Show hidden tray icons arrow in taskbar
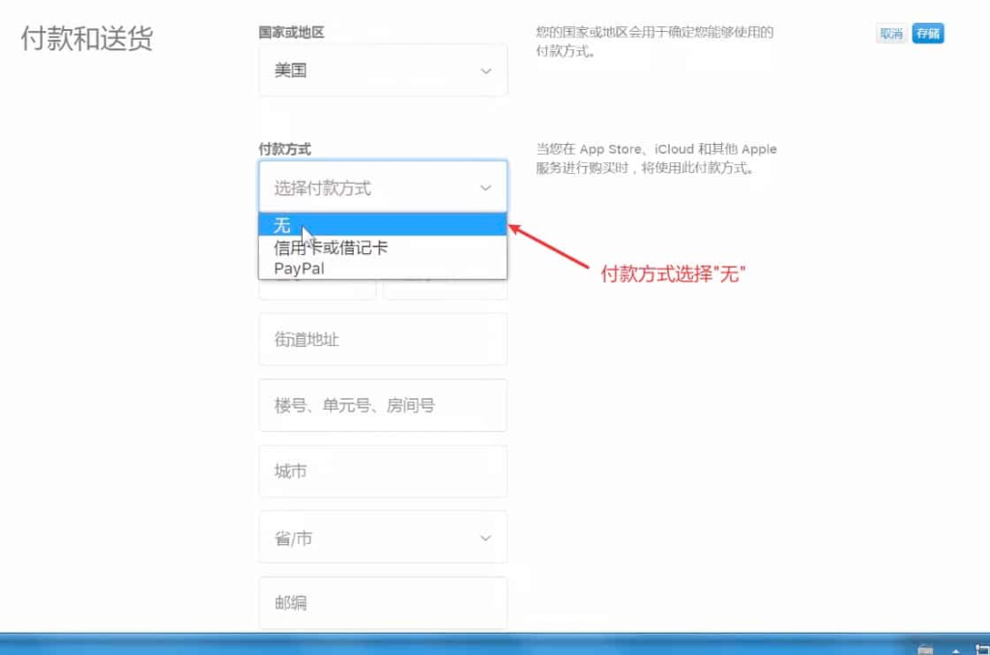This screenshot has width=990, height=655. pyautogui.click(x=956, y=650)
